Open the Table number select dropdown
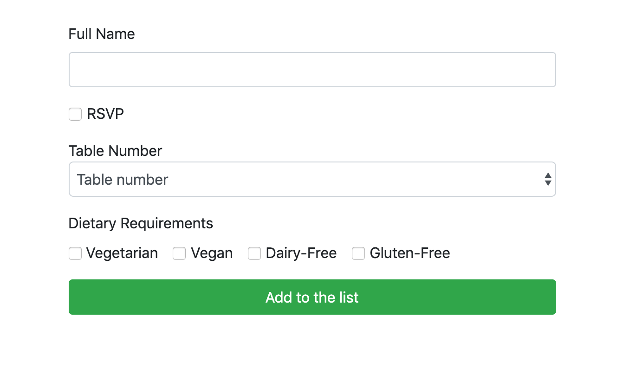This screenshot has height=388, width=623. point(312,179)
